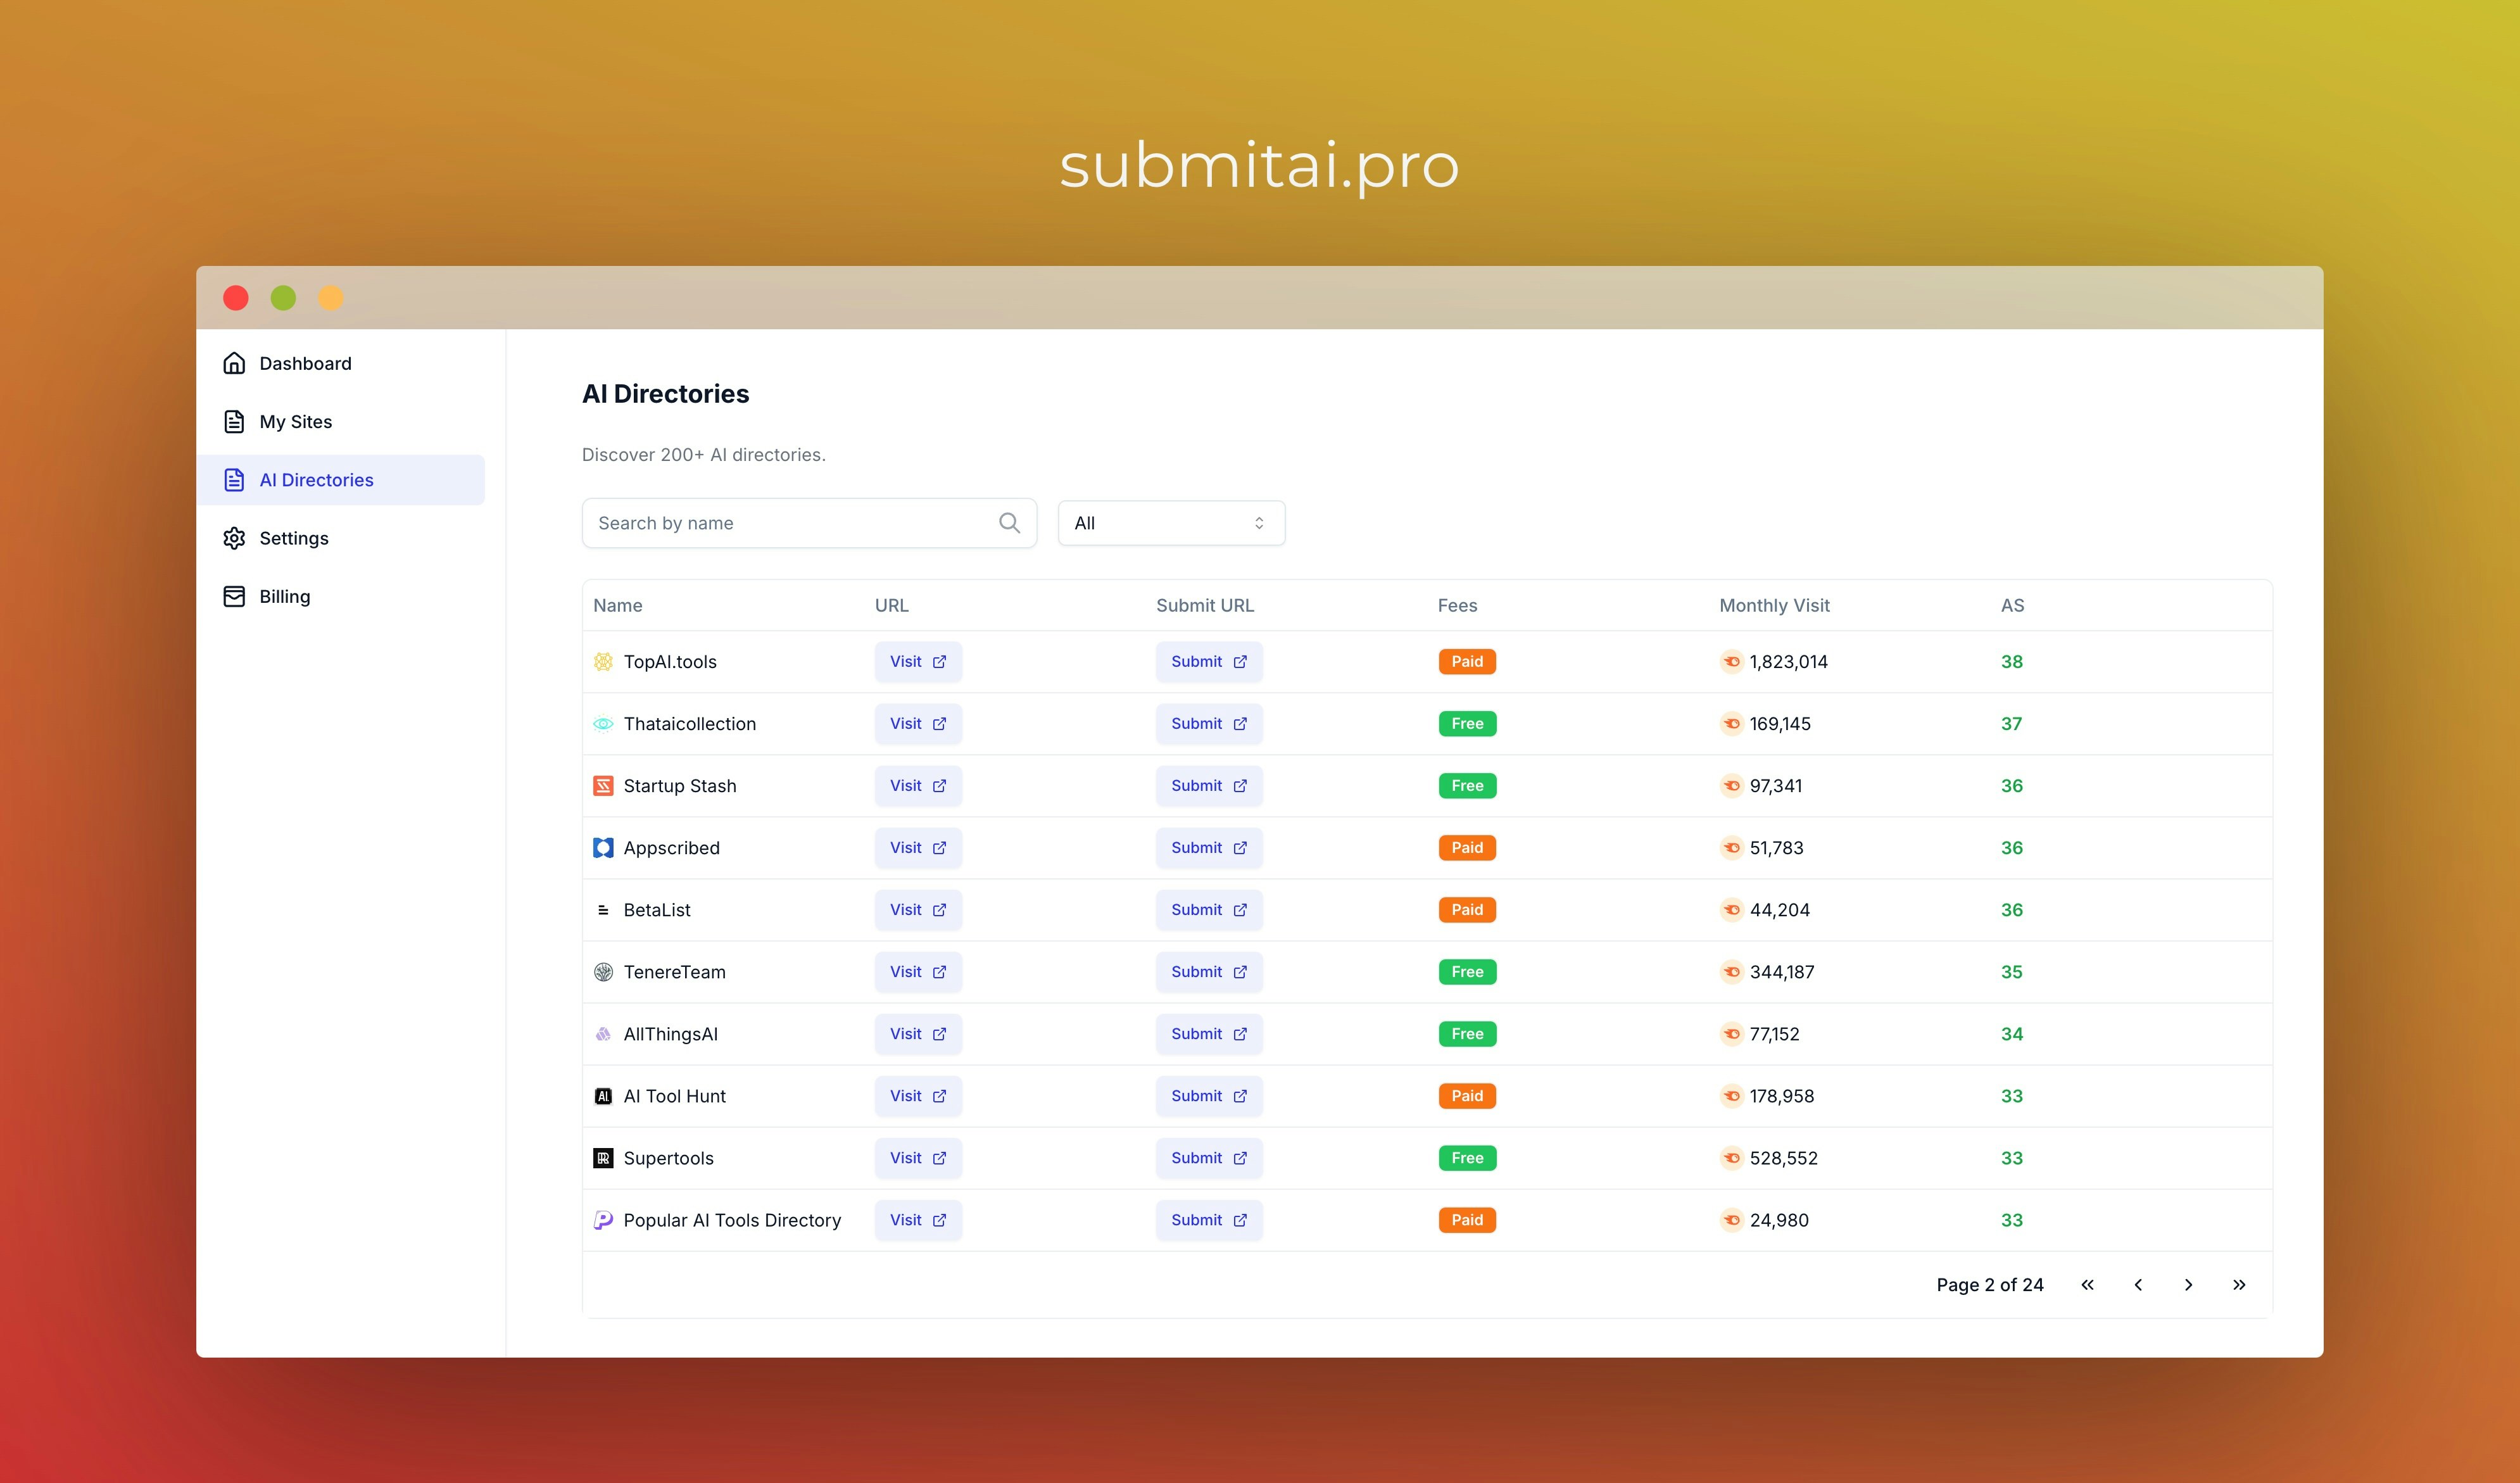
Task: Click the Thataicollection eye logo
Action: pos(603,724)
